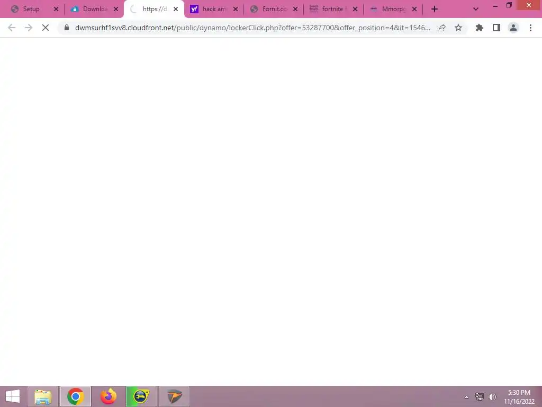Close the Chrome window

[529, 5]
